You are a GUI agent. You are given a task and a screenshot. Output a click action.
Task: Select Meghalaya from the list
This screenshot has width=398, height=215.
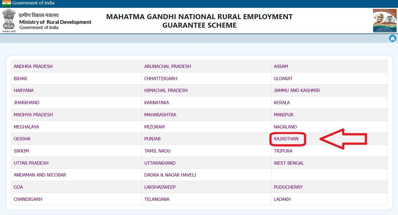click(26, 127)
